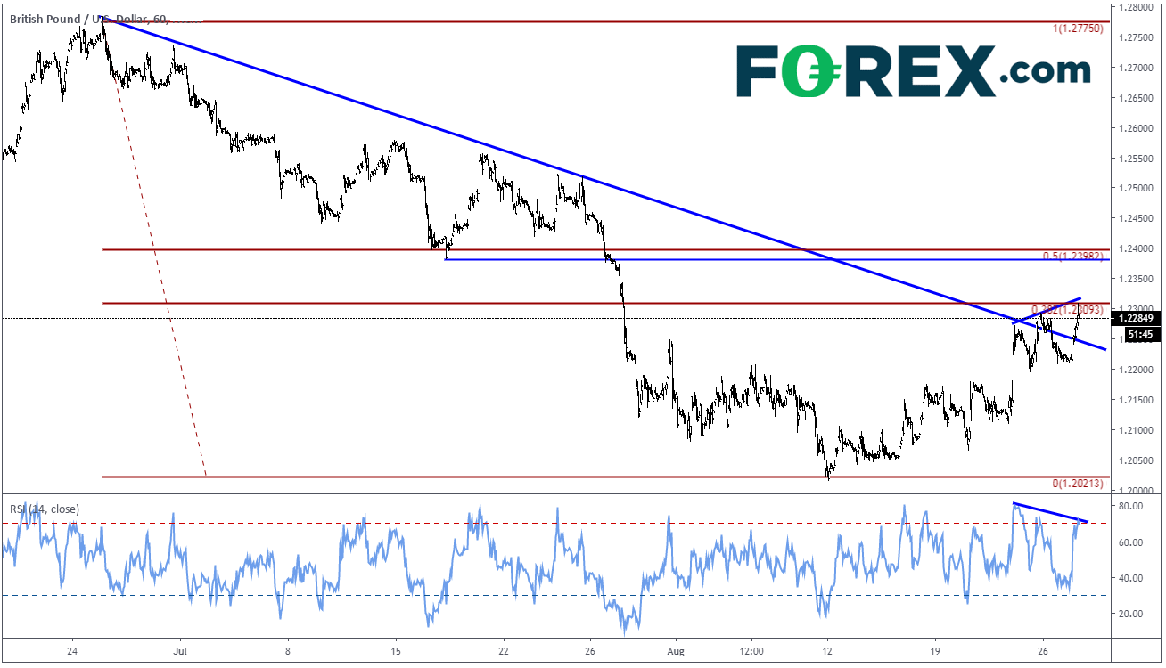The image size is (1166, 668).
Task: Click the 24 date label on time axis
Action: 72,651
